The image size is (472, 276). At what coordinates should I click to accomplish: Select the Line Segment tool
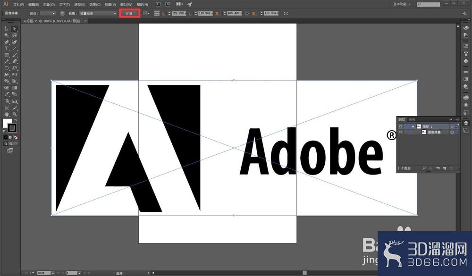click(x=14, y=49)
